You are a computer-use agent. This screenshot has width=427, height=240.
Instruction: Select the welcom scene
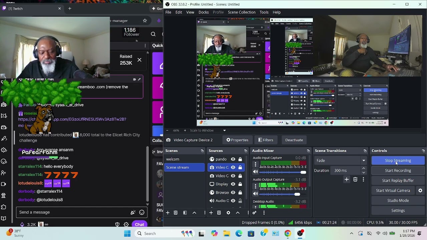pyautogui.click(x=184, y=159)
